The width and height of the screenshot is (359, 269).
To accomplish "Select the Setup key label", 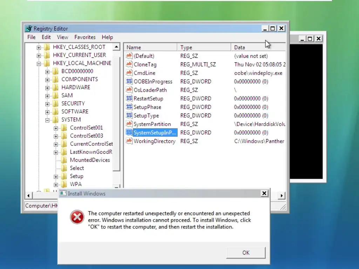I will [76, 176].
